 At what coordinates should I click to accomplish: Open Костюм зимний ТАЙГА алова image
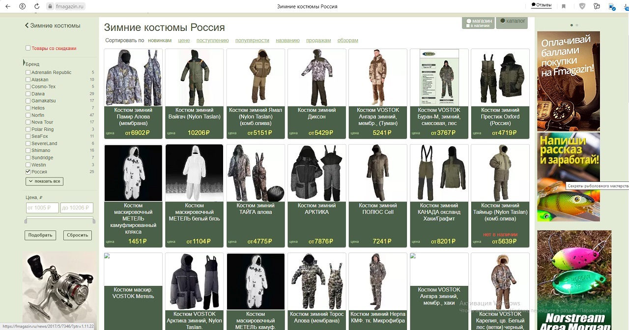click(x=256, y=173)
